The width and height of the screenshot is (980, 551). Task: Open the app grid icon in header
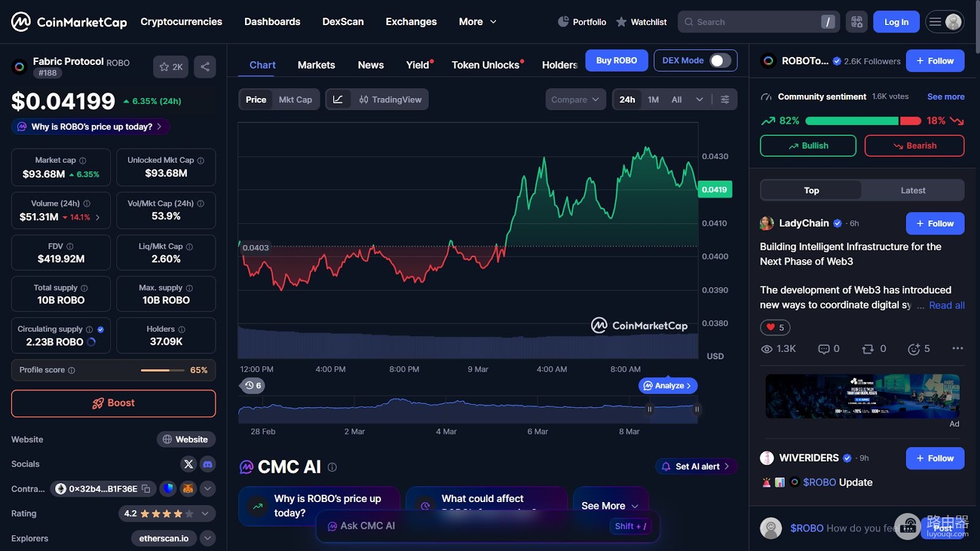click(857, 22)
